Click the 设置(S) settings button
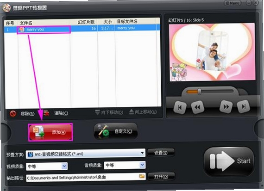 click(x=161, y=153)
